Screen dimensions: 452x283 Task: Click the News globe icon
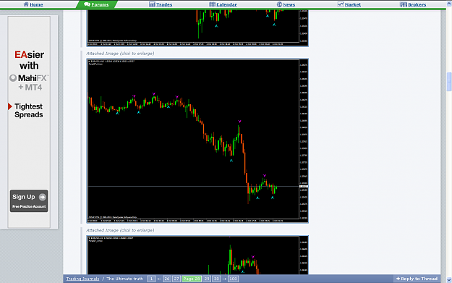[279, 4]
